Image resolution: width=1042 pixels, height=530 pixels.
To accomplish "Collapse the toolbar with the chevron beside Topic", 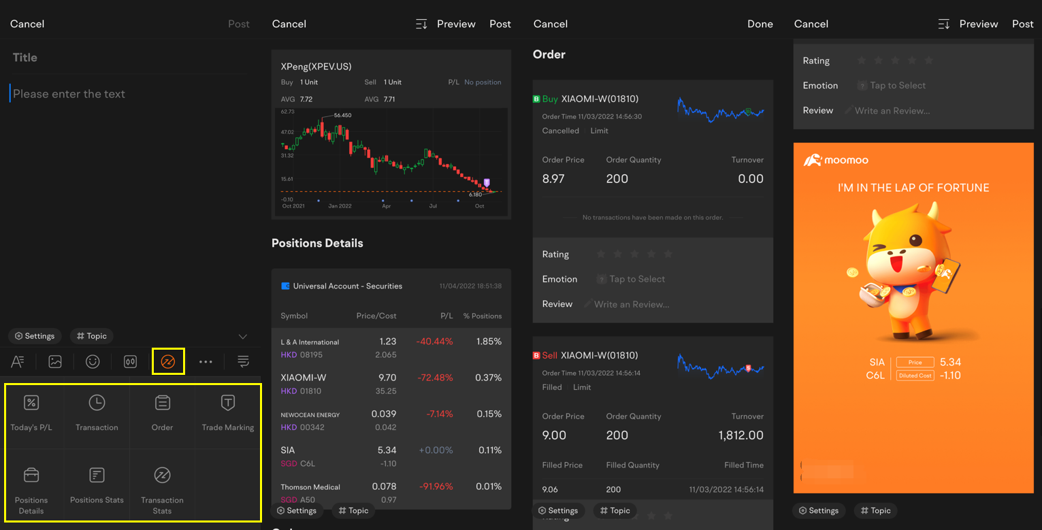I will click(243, 336).
